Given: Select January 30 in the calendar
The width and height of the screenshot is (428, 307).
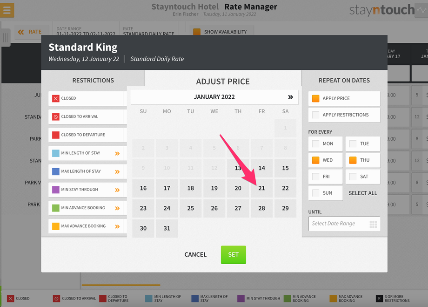Looking at the screenshot, I should (143, 229).
